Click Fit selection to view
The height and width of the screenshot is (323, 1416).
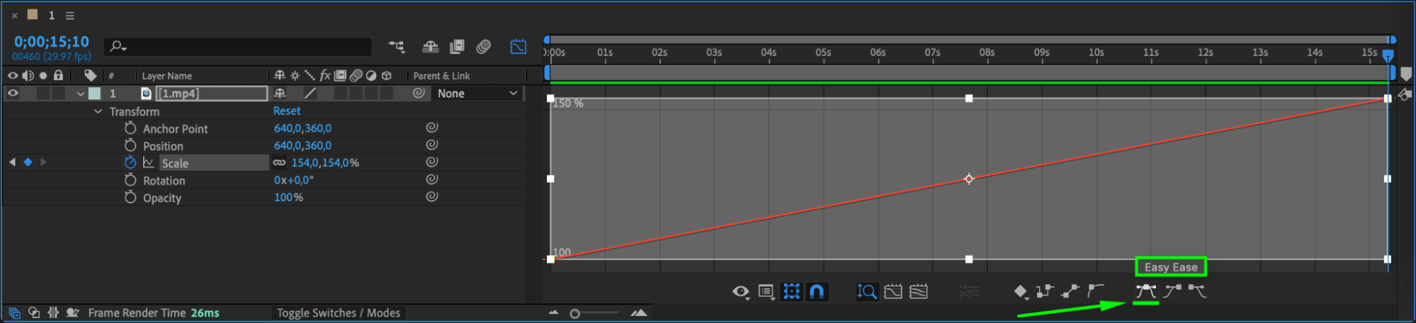coord(893,291)
